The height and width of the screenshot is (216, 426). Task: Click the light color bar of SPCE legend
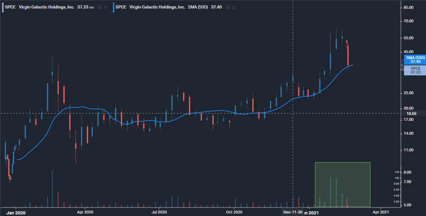(2, 7)
